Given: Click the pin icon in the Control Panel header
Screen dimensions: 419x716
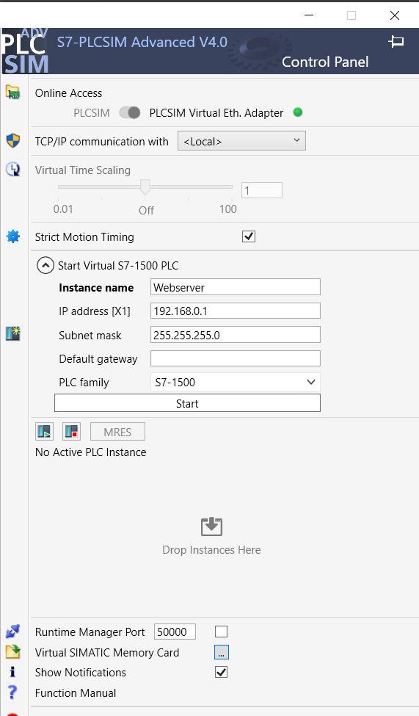Looking at the screenshot, I should [x=396, y=42].
